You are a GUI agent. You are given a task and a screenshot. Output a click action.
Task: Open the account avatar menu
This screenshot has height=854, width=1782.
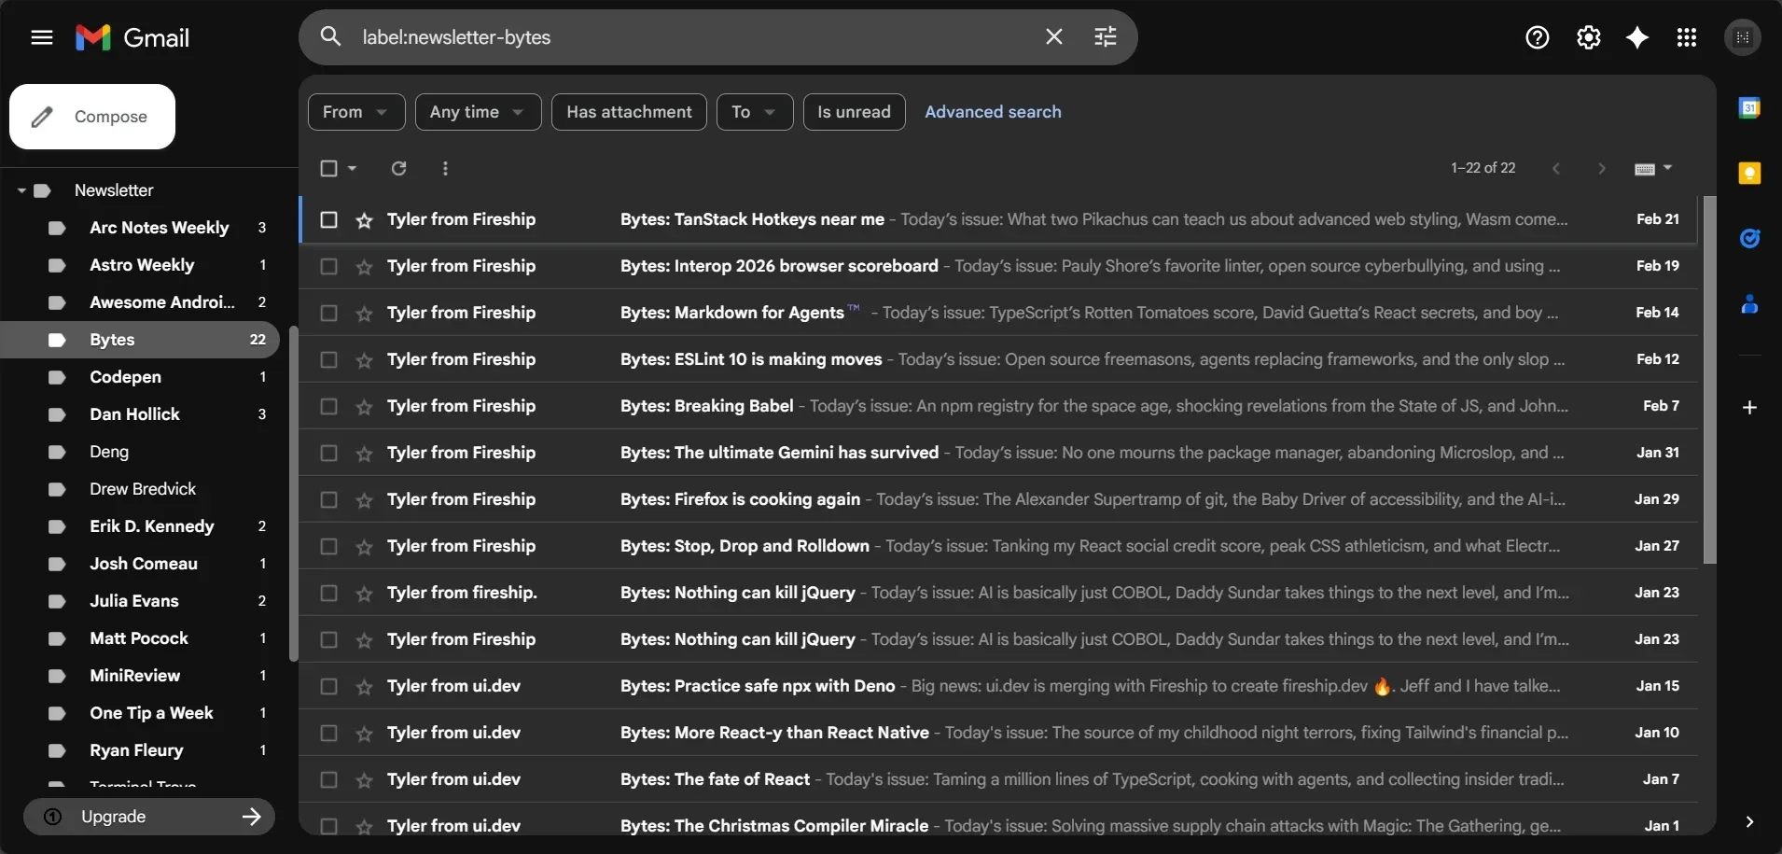pos(1742,37)
